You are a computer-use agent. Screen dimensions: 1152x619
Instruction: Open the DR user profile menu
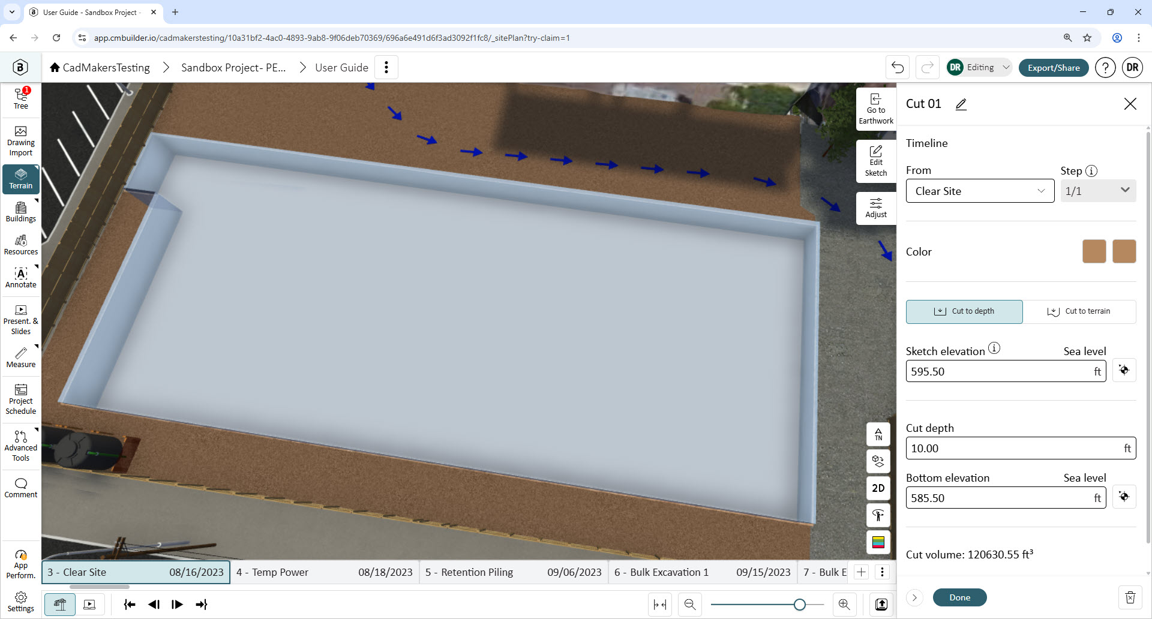1133,68
